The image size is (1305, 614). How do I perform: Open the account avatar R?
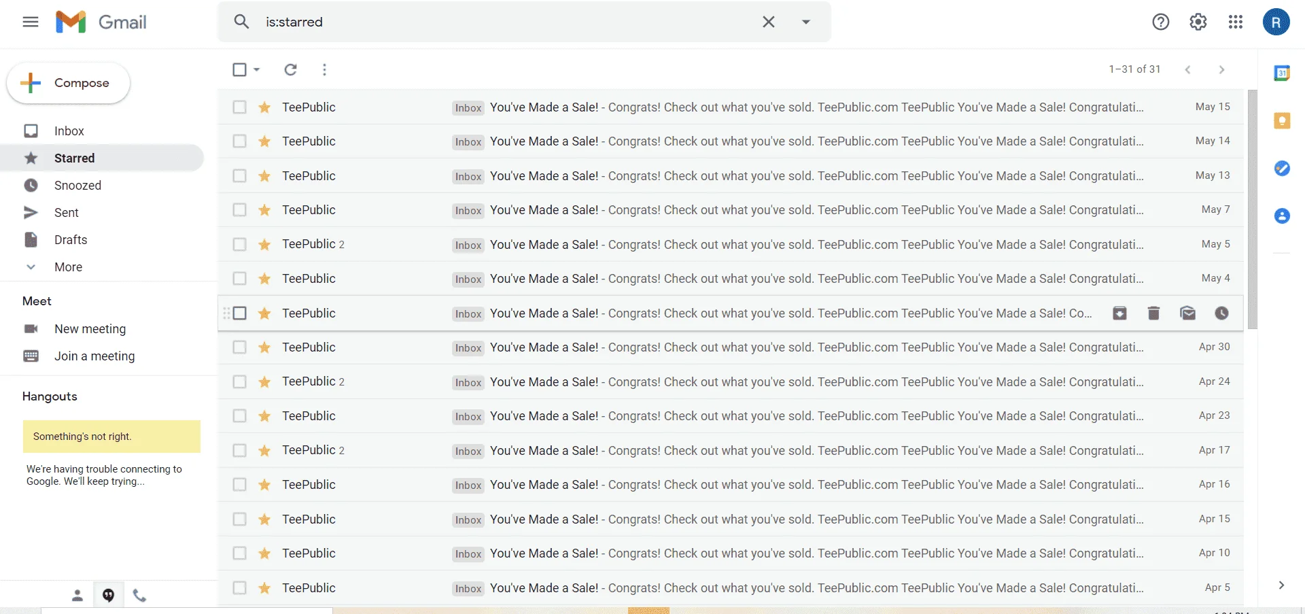[1276, 22]
